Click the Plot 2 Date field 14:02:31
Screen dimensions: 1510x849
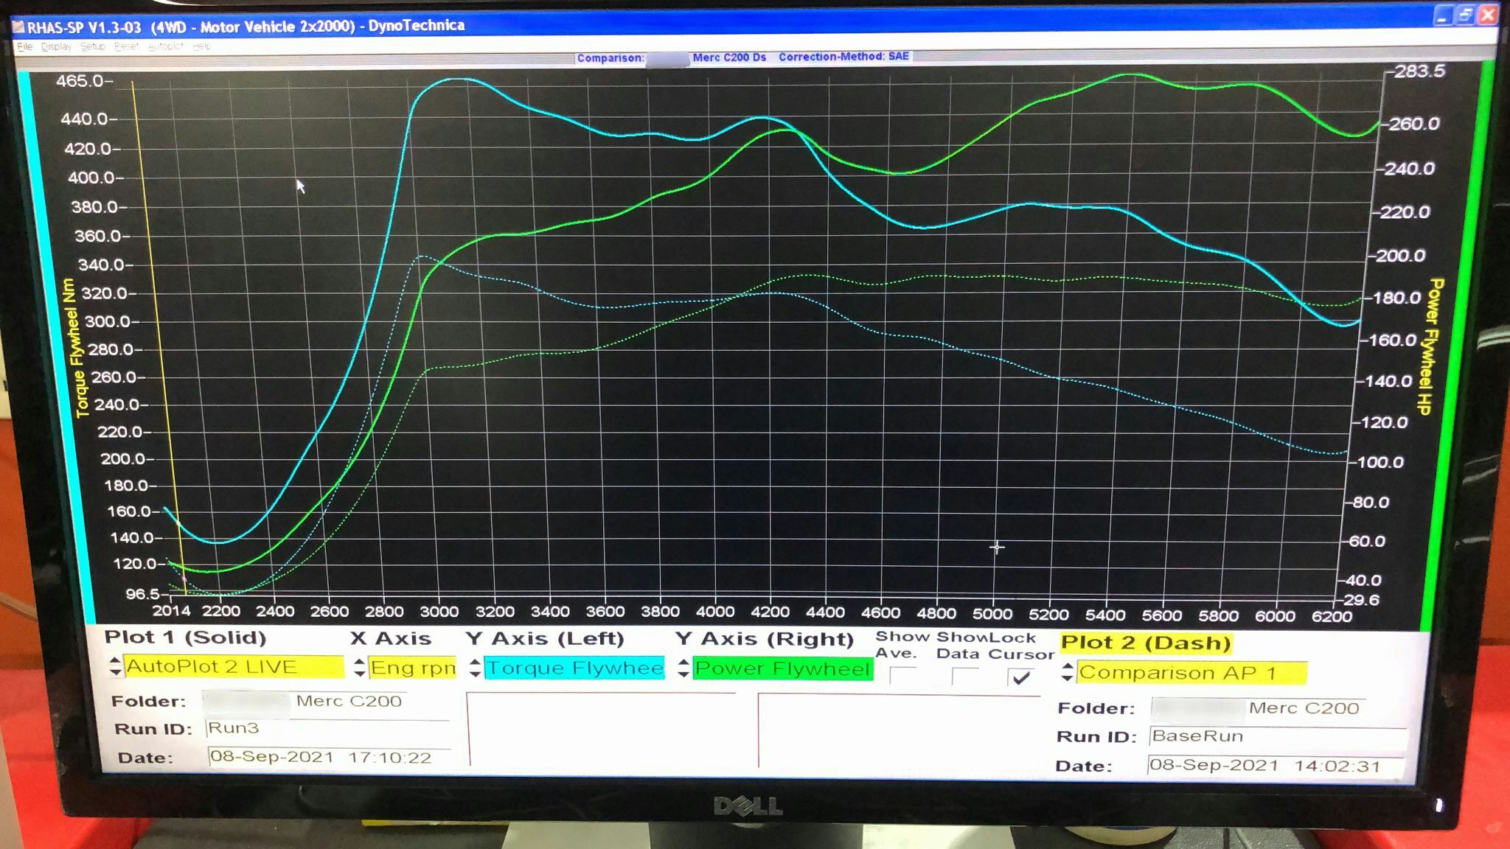point(1276,766)
